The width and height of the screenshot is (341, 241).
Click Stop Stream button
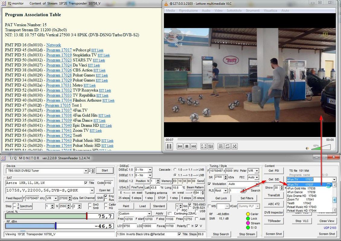[x=247, y=234]
